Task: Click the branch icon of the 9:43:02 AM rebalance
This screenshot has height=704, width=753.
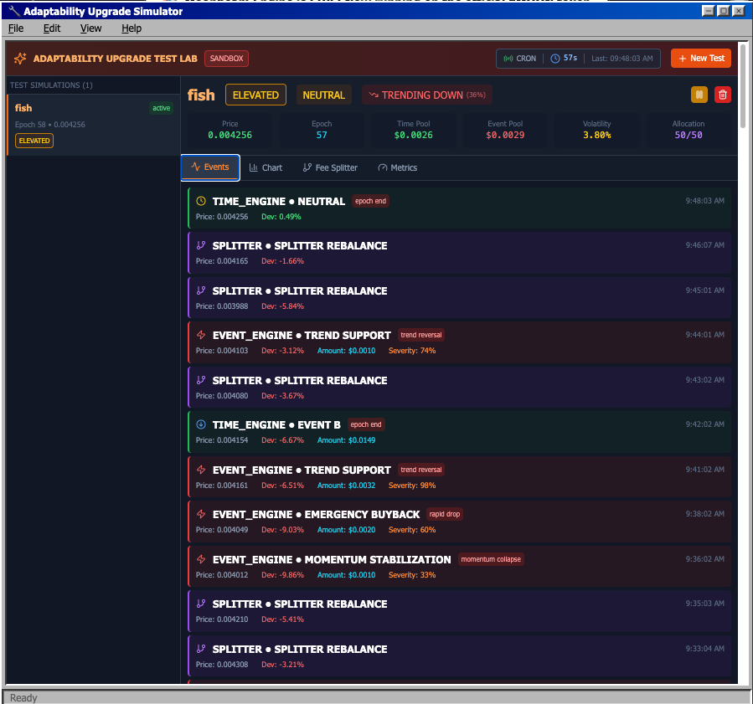Action: click(201, 380)
